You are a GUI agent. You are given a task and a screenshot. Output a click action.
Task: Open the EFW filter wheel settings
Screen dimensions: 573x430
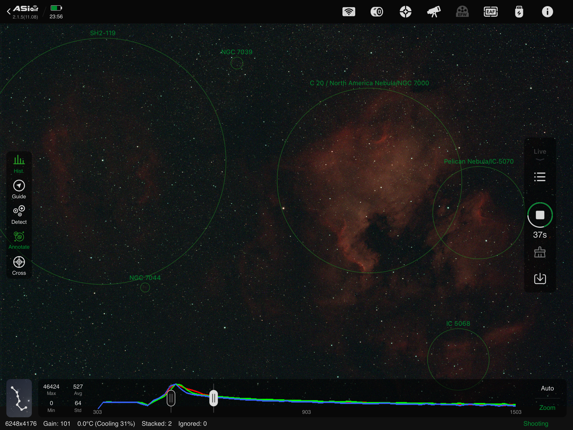pos(462,12)
